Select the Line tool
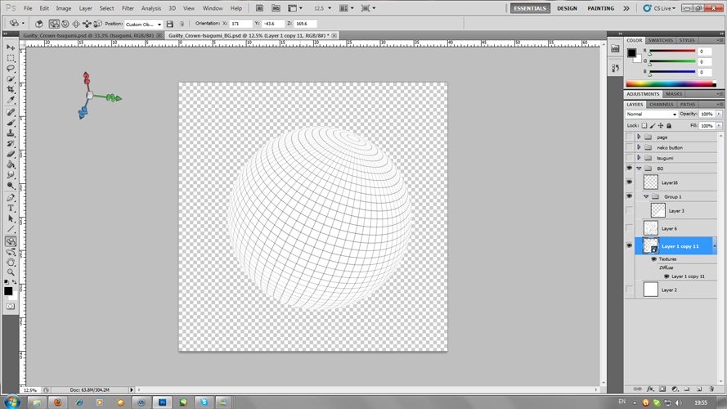Viewport: 727px width, 409px height. (11, 229)
